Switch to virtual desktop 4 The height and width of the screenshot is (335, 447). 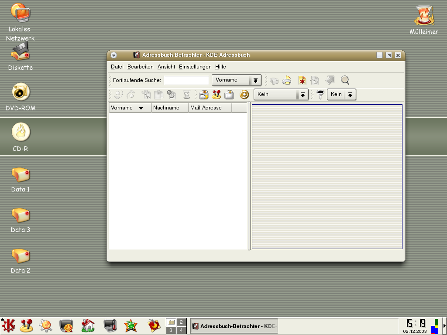(x=181, y=330)
